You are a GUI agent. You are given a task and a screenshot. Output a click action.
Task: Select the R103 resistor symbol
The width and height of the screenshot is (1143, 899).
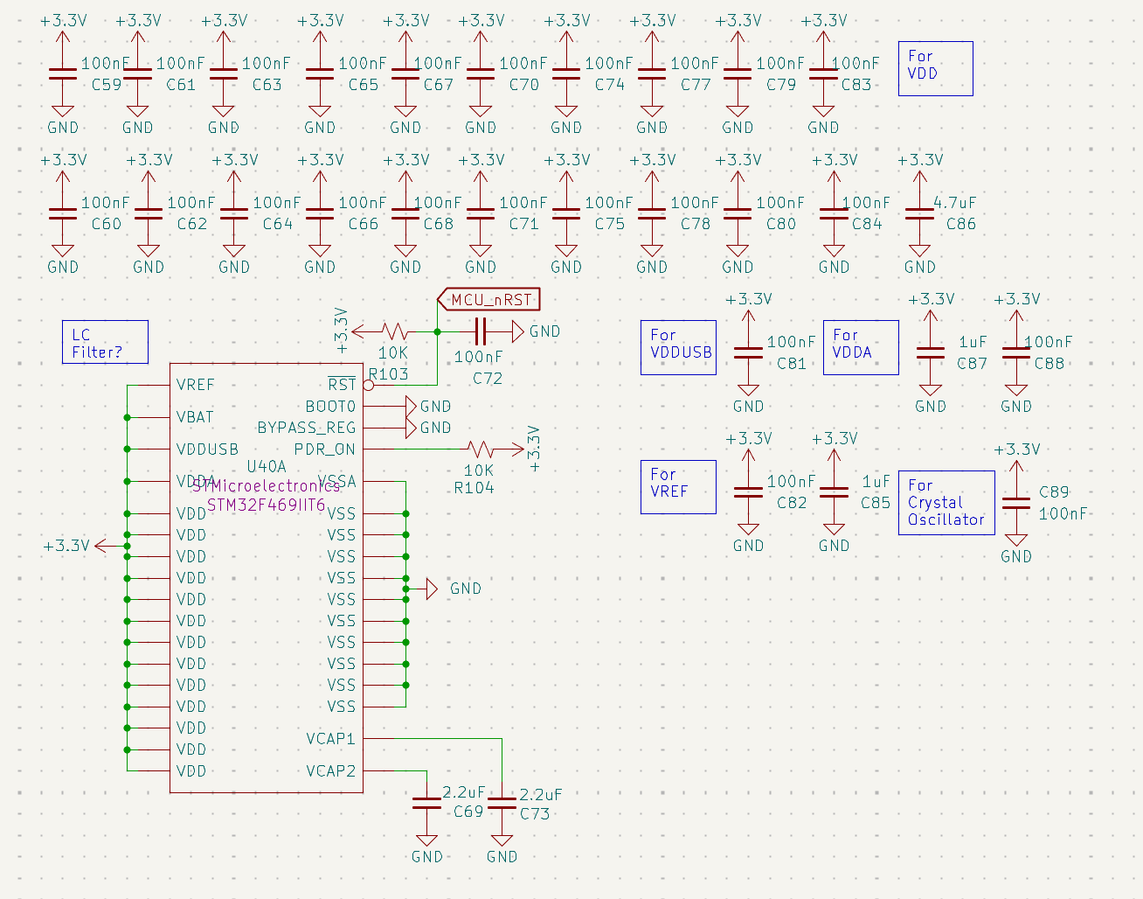tap(394, 331)
